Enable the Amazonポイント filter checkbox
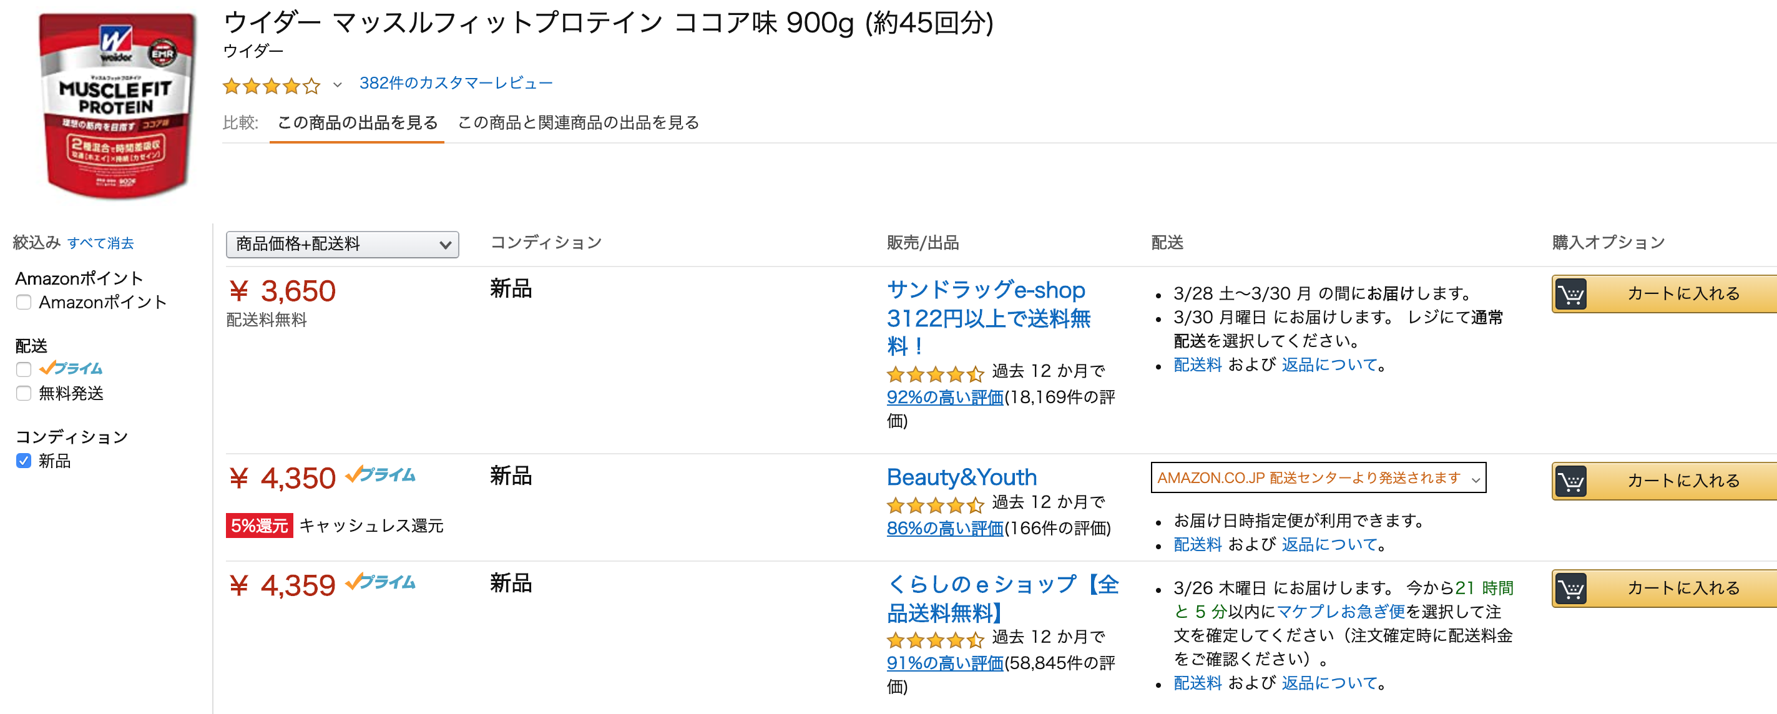The height and width of the screenshot is (714, 1777). coord(24,302)
